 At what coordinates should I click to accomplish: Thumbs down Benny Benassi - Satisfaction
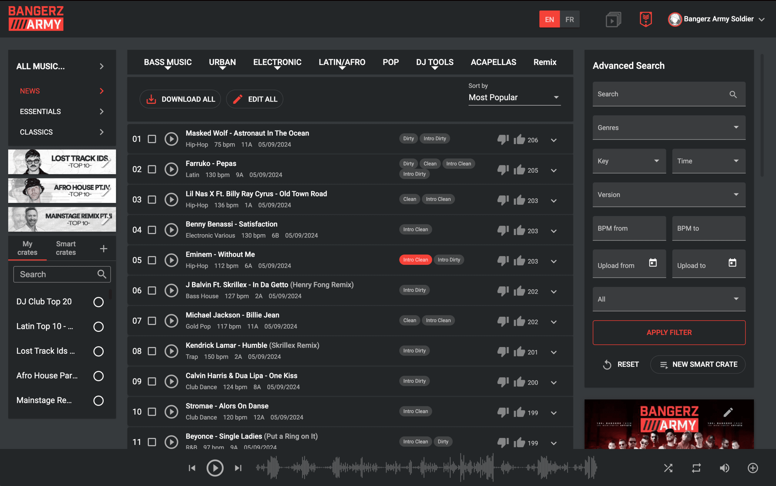503,231
